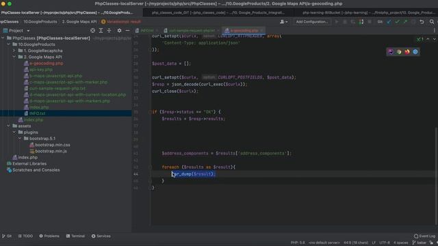Click the Debug bug icon
438x246 pixels.
click(345, 22)
